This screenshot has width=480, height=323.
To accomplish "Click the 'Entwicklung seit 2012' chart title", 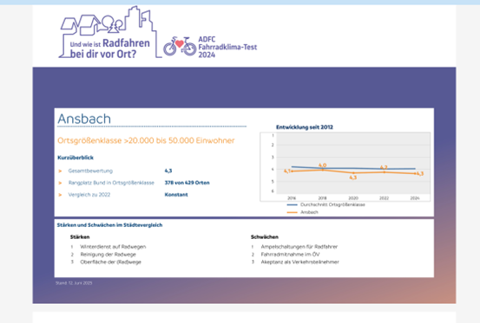I will (x=305, y=127).
